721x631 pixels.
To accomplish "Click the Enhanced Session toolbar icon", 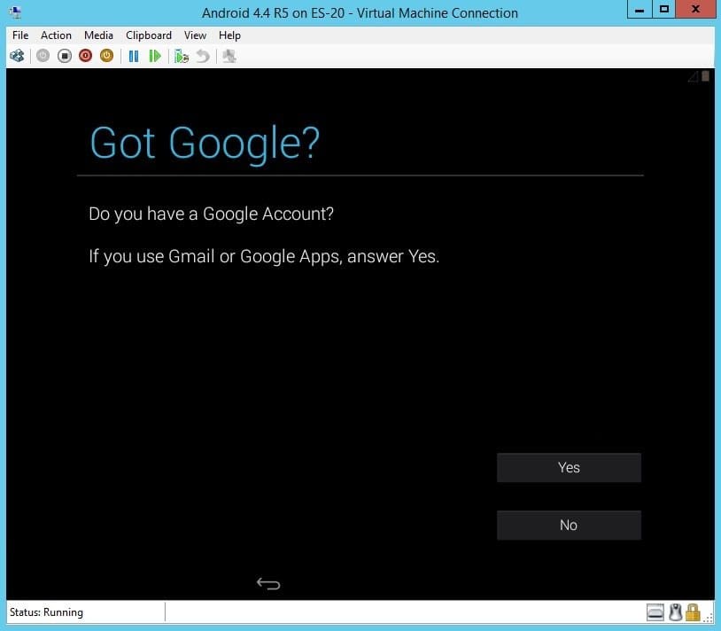I will point(229,56).
